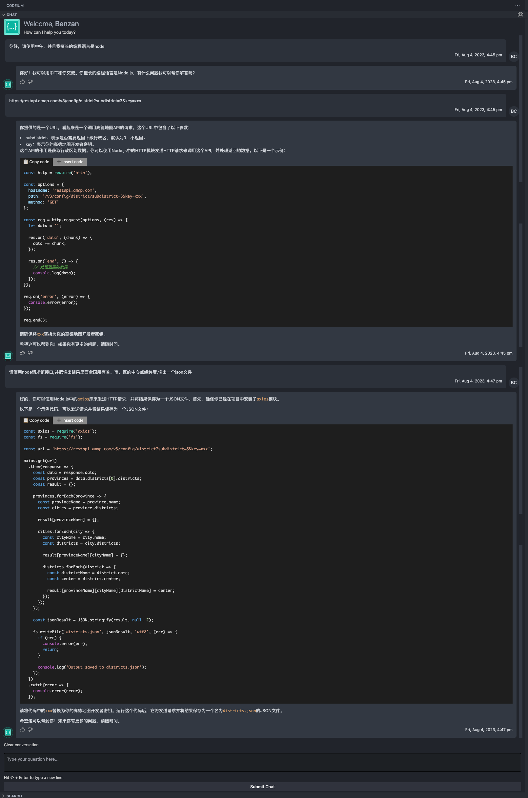
Task: Click the fs.writeFile('districts.json' code line
Action: pyautogui.click(x=105, y=632)
